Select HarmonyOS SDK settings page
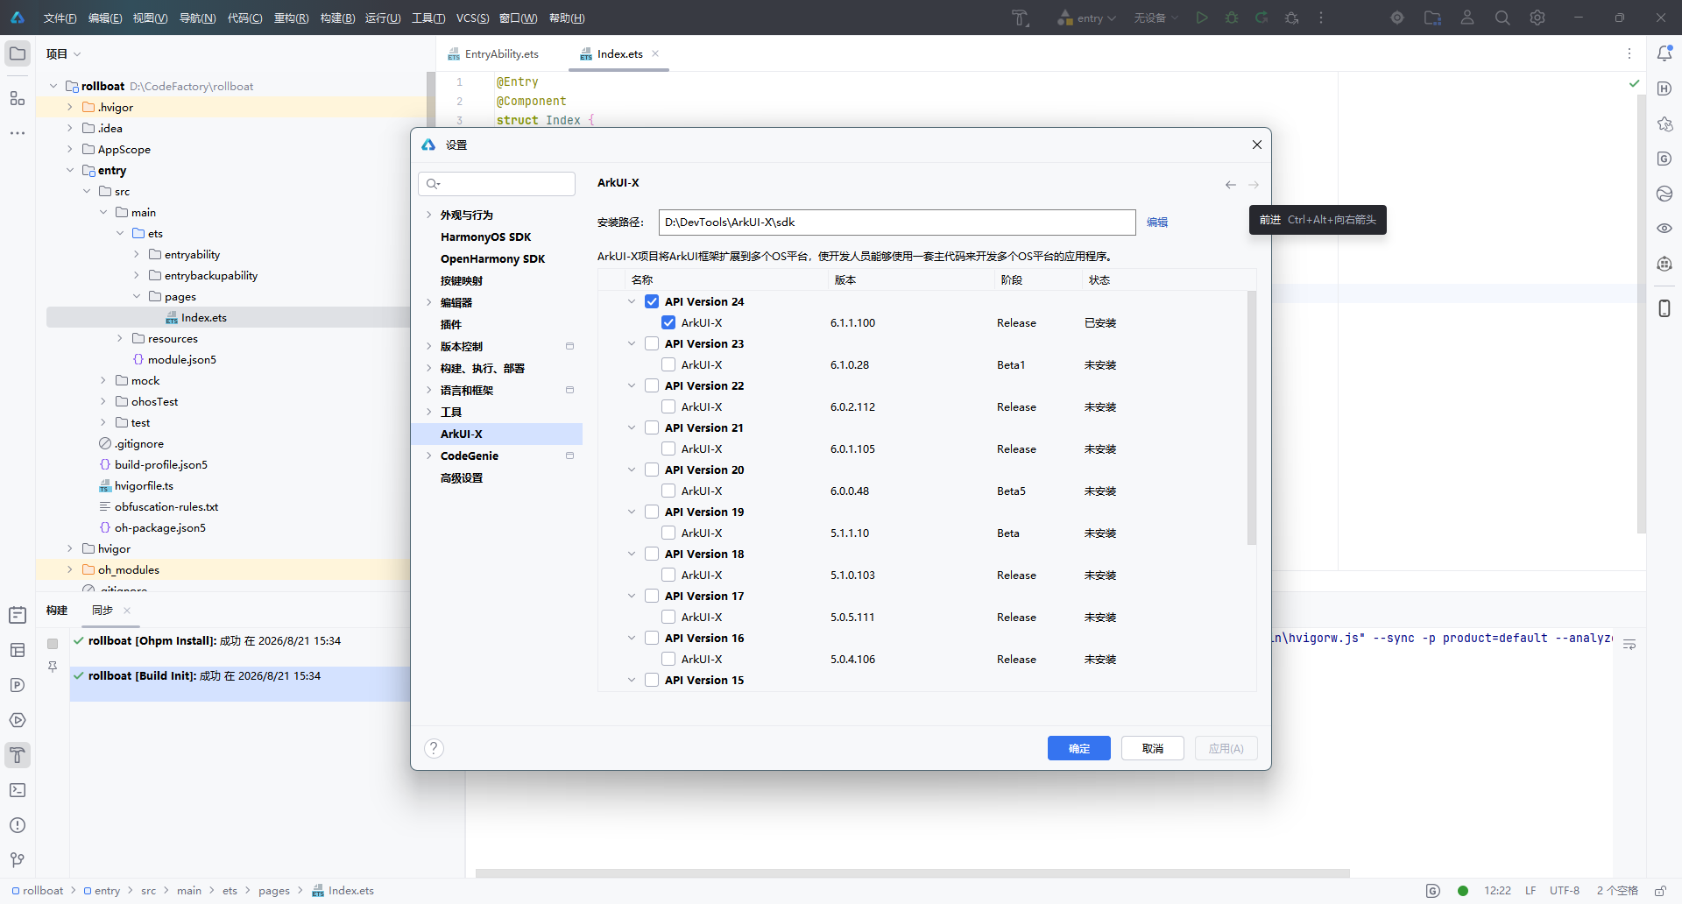The image size is (1682, 904). pos(485,237)
